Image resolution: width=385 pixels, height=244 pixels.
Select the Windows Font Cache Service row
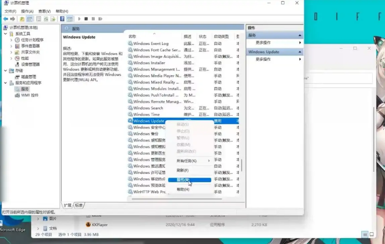183,50
